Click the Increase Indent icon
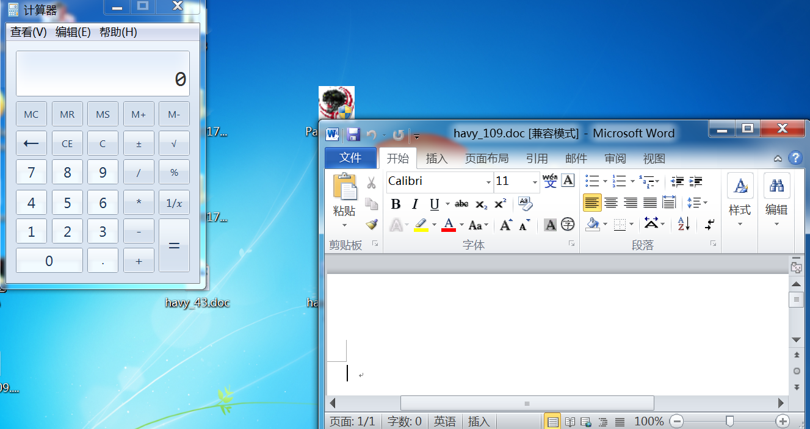This screenshot has width=810, height=429. (x=695, y=181)
